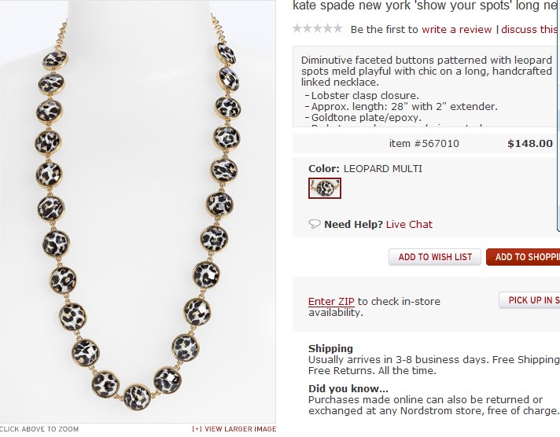Click item number #567010
Screen dimensions: 560x437
click(x=424, y=144)
